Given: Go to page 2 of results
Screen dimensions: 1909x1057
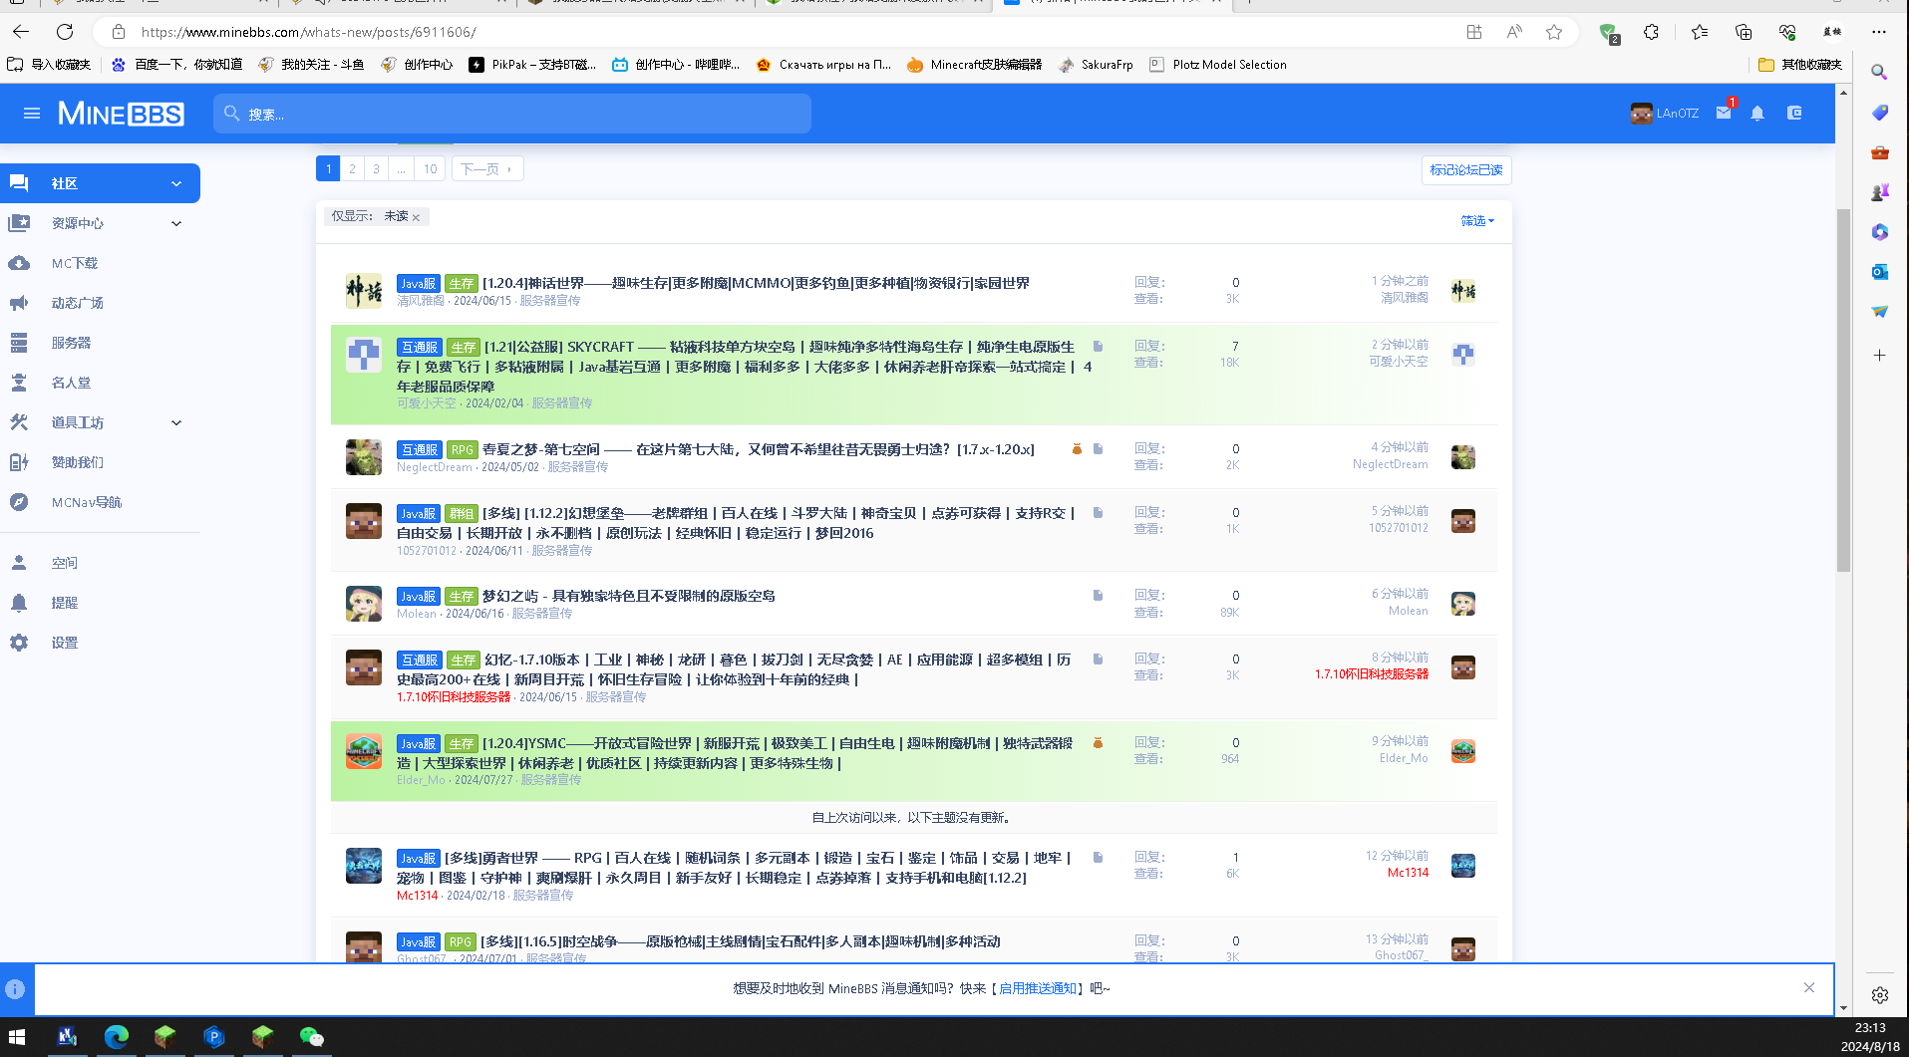Looking at the screenshot, I should click(x=352, y=169).
